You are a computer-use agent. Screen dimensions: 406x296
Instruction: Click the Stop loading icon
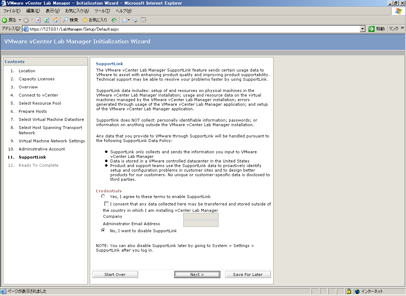[38, 20]
